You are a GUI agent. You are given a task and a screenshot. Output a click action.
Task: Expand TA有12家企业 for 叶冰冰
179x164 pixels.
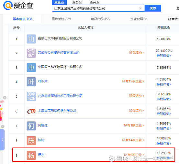[x=133, y=81]
